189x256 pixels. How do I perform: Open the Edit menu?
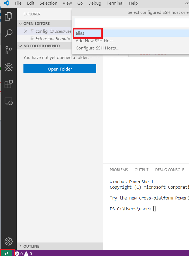pos(31,3)
